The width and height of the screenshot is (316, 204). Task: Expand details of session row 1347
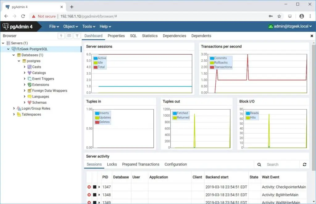99,187
